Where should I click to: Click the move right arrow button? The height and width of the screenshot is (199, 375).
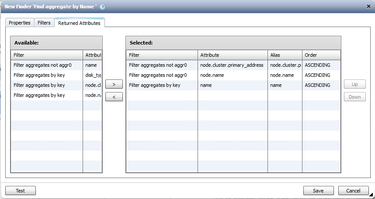[x=114, y=84]
